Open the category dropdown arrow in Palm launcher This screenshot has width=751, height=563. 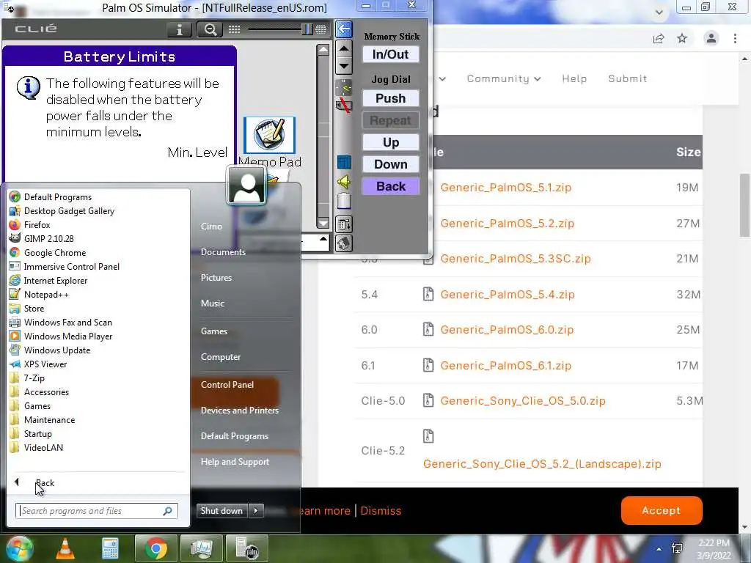pos(323,239)
